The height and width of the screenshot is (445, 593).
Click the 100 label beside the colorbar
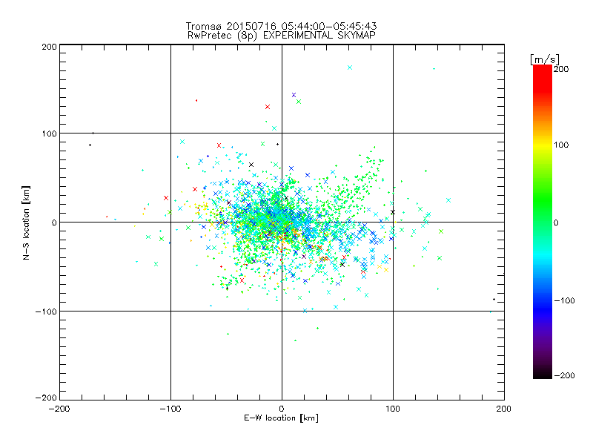pyautogui.click(x=561, y=145)
